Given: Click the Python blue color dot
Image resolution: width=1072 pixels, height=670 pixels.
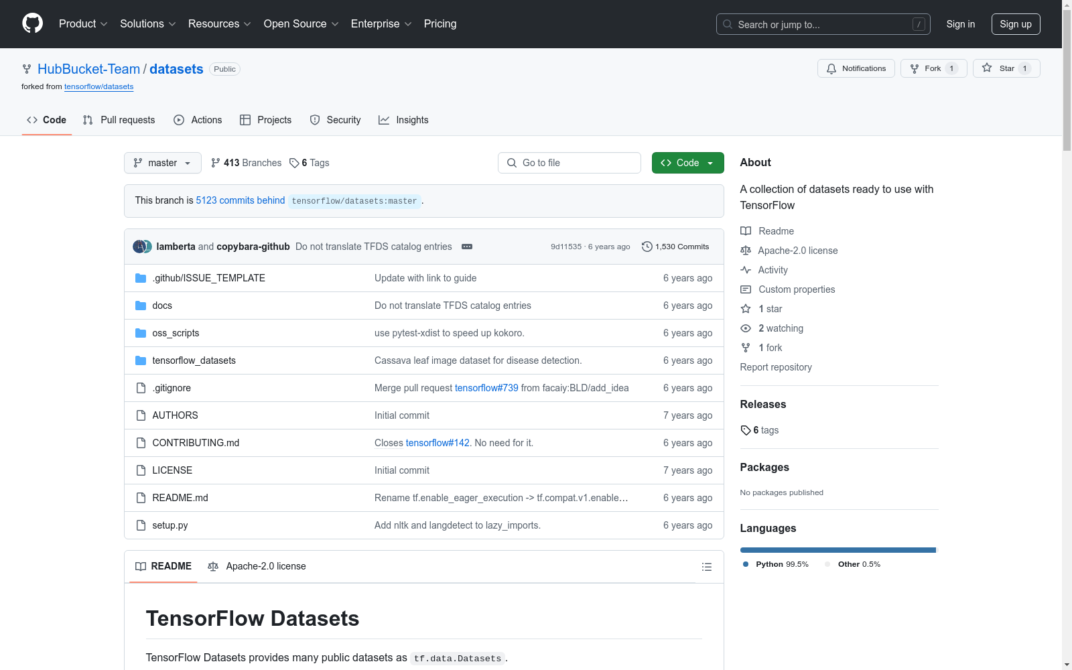Looking at the screenshot, I should click(x=746, y=564).
